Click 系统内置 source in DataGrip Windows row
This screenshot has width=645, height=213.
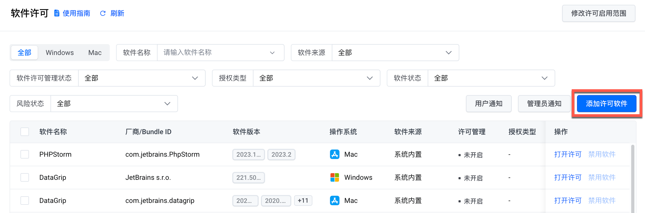tap(408, 177)
